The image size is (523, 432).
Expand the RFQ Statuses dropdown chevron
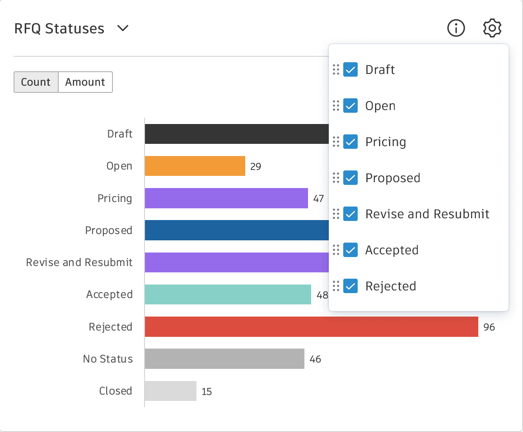click(122, 28)
